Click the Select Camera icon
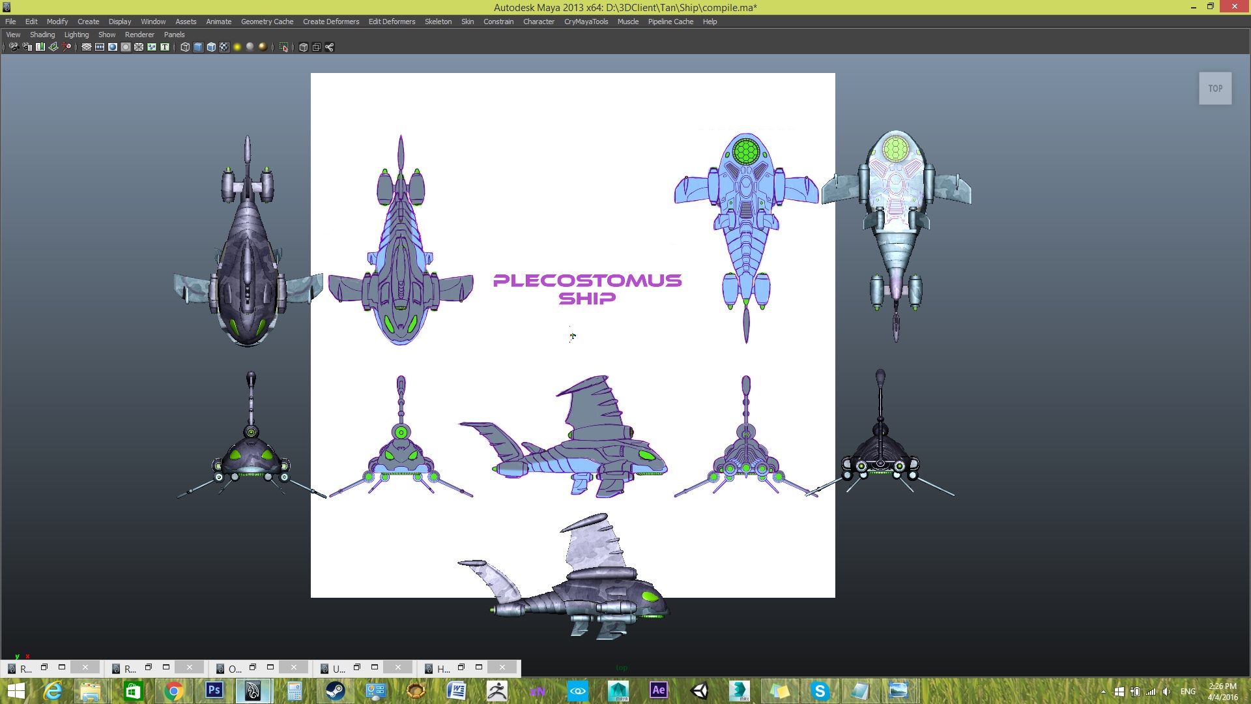 [x=14, y=47]
